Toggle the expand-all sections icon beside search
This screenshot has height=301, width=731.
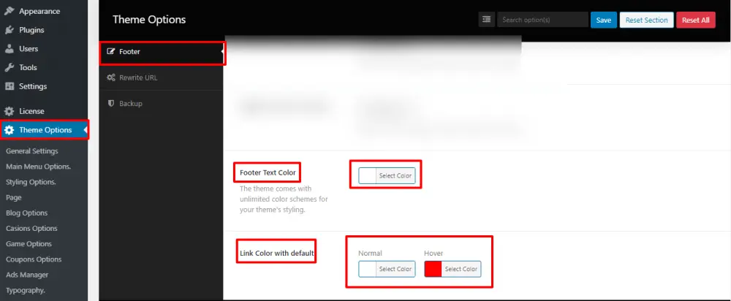[x=487, y=20]
